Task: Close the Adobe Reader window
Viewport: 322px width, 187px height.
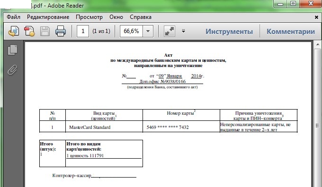Action: pyautogui.click(x=311, y=4)
